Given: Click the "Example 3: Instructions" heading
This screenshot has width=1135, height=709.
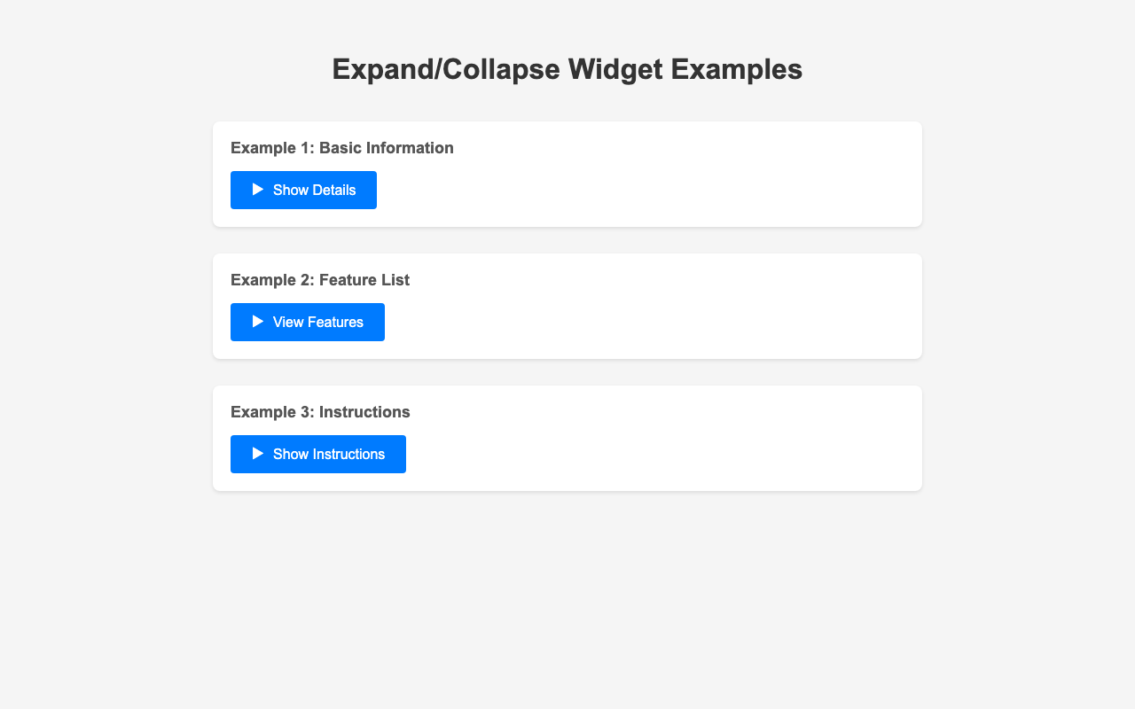Looking at the screenshot, I should [320, 412].
